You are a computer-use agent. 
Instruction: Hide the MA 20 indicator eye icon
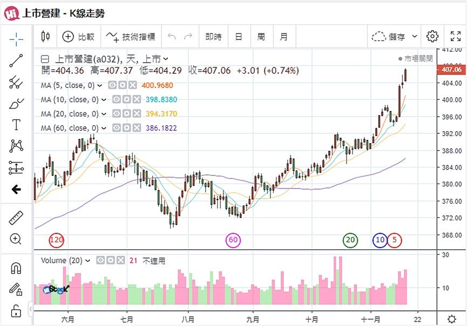click(x=117, y=114)
